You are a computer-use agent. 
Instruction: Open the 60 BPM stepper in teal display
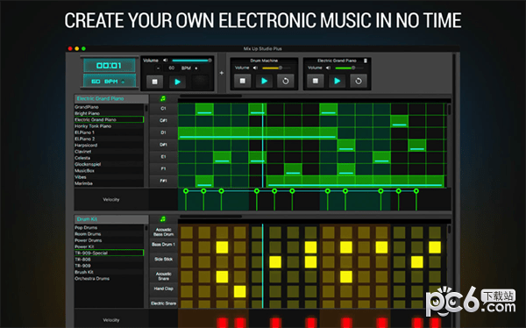(110, 82)
